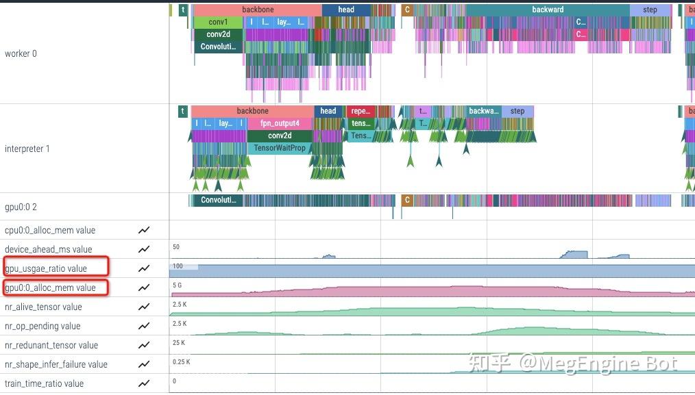The width and height of the screenshot is (695, 395).
Task: Select the chart icon for nr_op_pending value
Action: [144, 326]
